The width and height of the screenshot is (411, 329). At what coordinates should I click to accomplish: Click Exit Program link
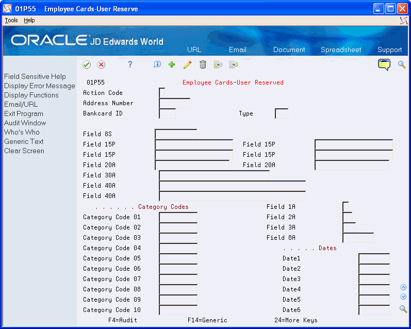point(24,114)
